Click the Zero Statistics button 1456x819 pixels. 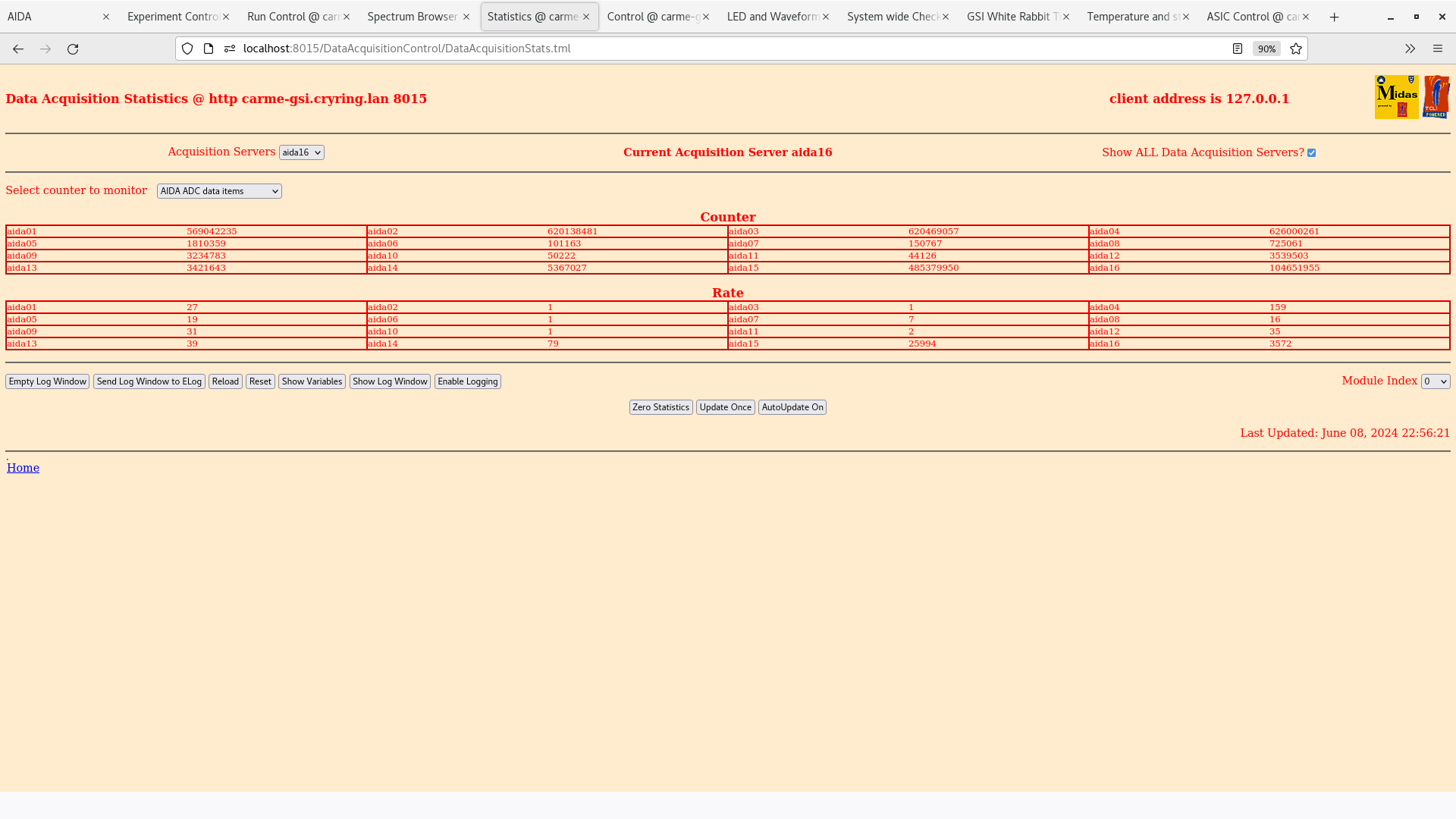[x=660, y=407]
